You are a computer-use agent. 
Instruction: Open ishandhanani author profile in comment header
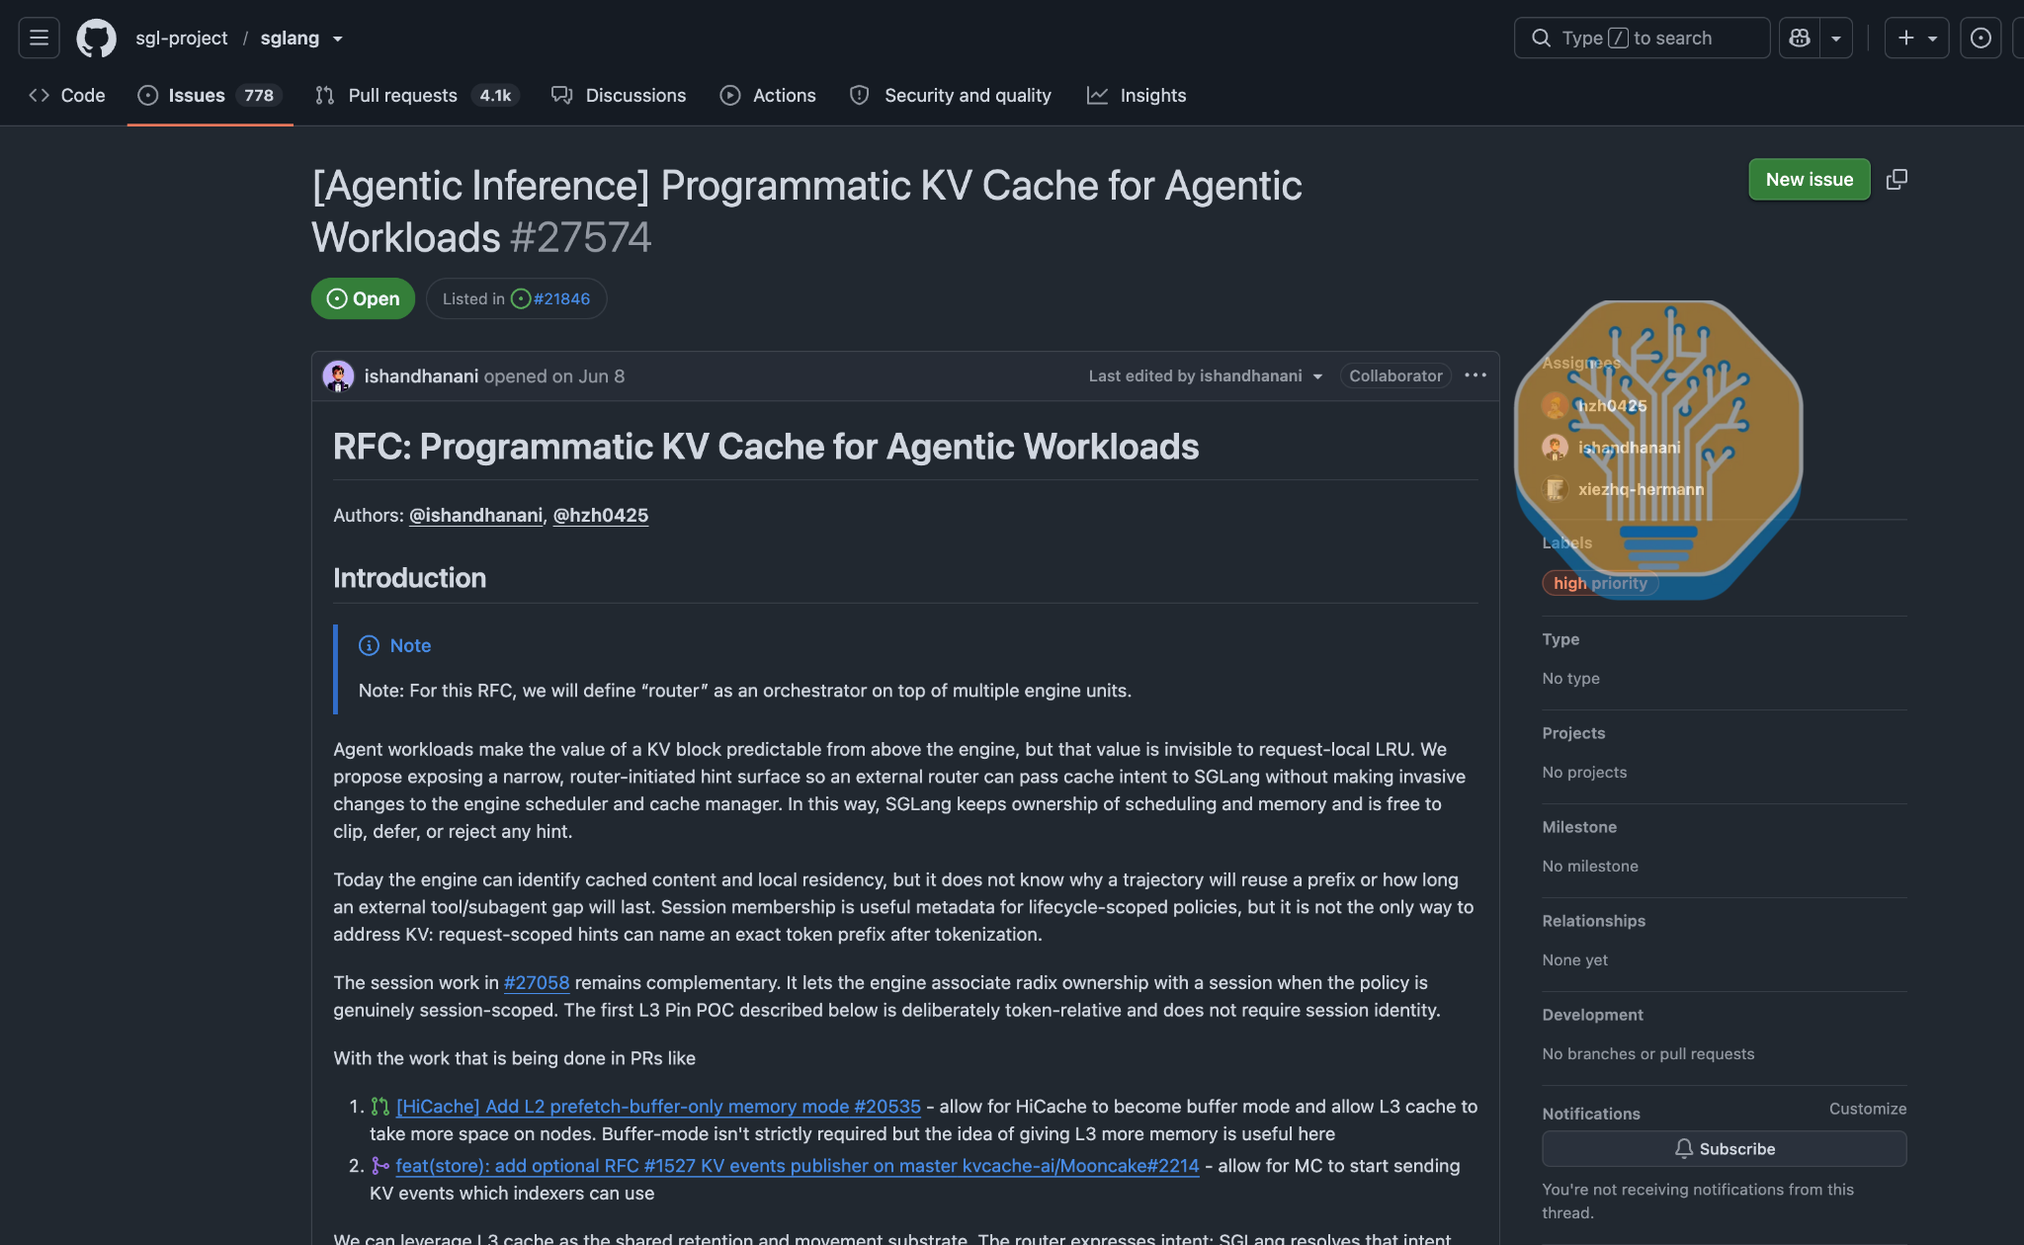421,375
